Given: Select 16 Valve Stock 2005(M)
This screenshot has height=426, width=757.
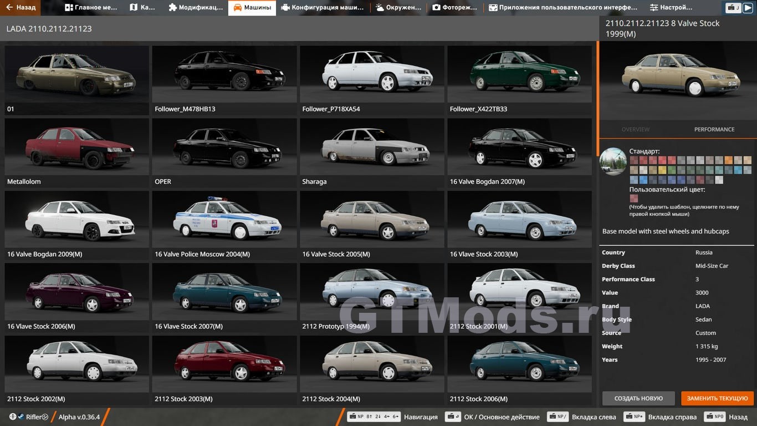Looking at the screenshot, I should (372, 225).
